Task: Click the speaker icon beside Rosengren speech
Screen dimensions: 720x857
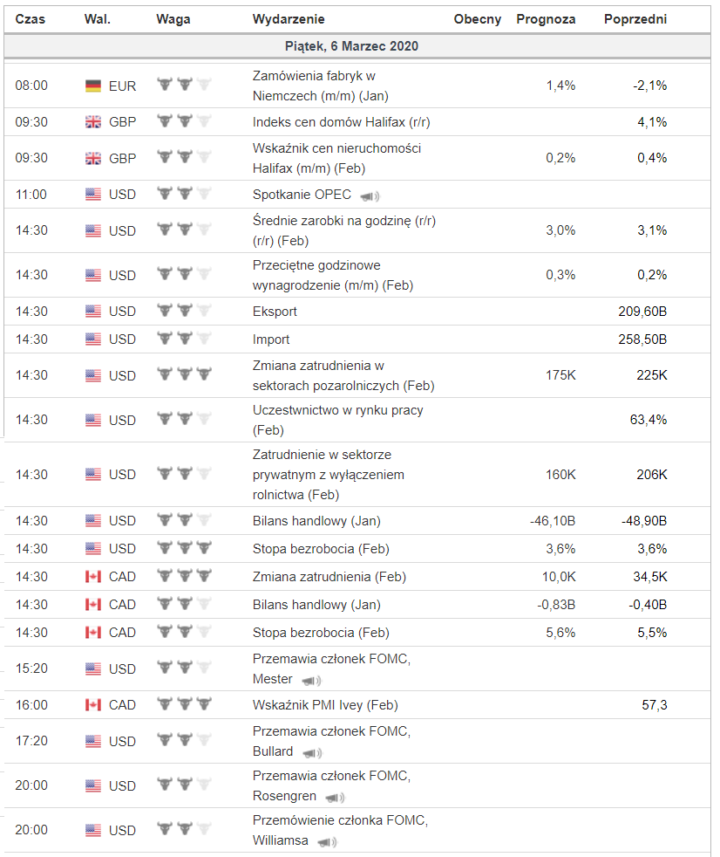Action: coord(334,797)
